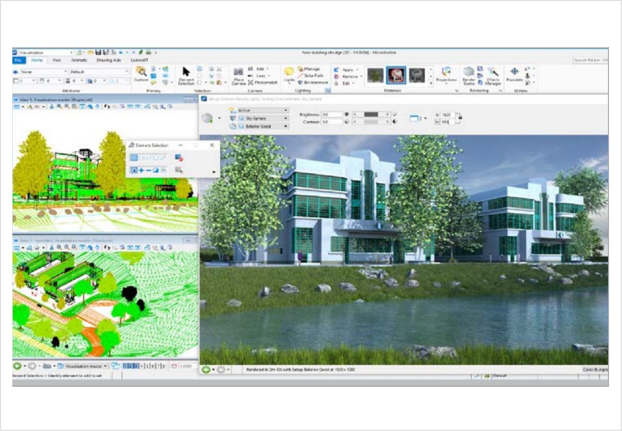Viewport: 622px width, 431px height.
Task: Expand the Active lights setup dropdown
Action: pos(285,110)
